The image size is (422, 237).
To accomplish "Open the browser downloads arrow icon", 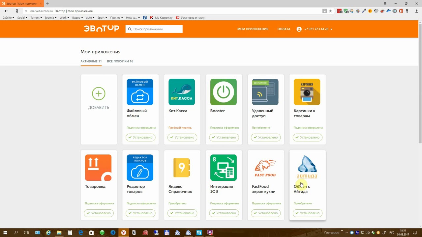I will [417, 11].
